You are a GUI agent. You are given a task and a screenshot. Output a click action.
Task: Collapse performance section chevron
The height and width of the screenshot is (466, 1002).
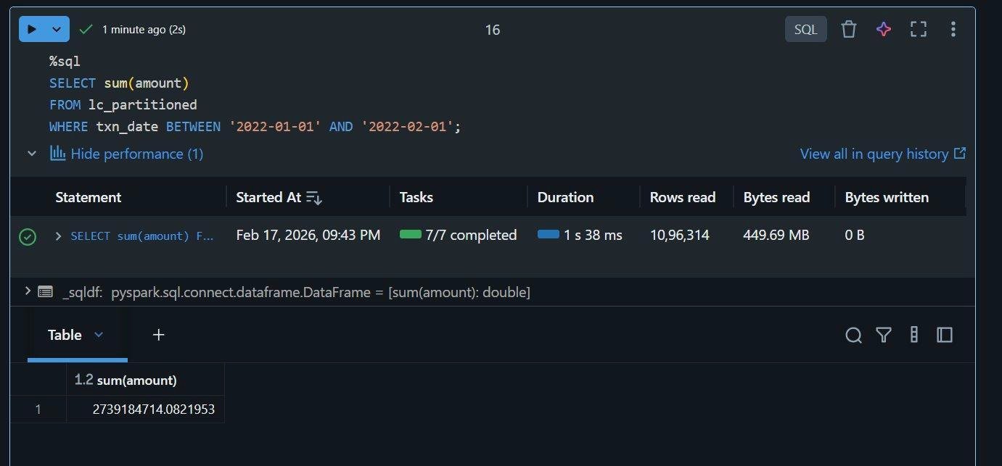coord(32,154)
